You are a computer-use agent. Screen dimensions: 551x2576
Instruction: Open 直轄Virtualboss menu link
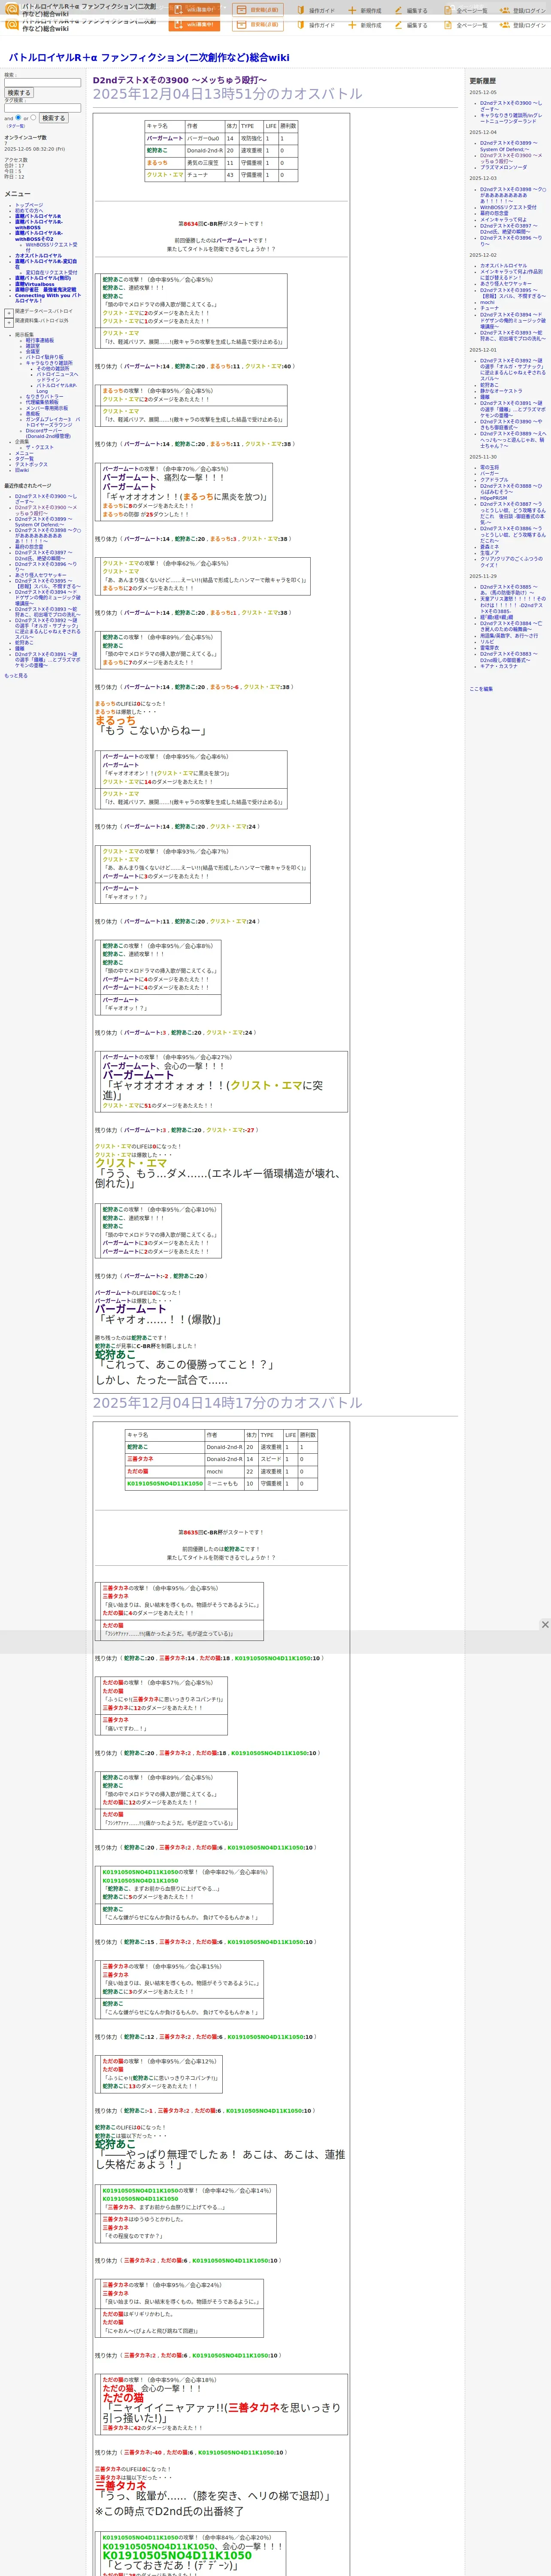[x=35, y=284]
